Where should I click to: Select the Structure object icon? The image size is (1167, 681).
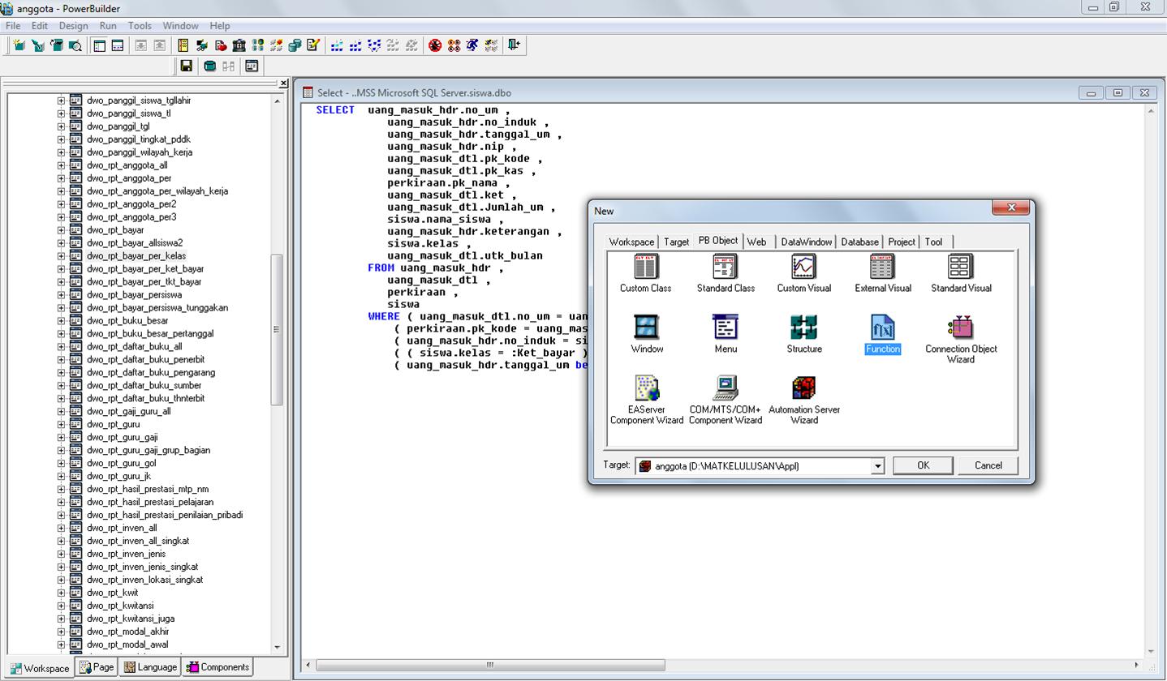pos(803,328)
